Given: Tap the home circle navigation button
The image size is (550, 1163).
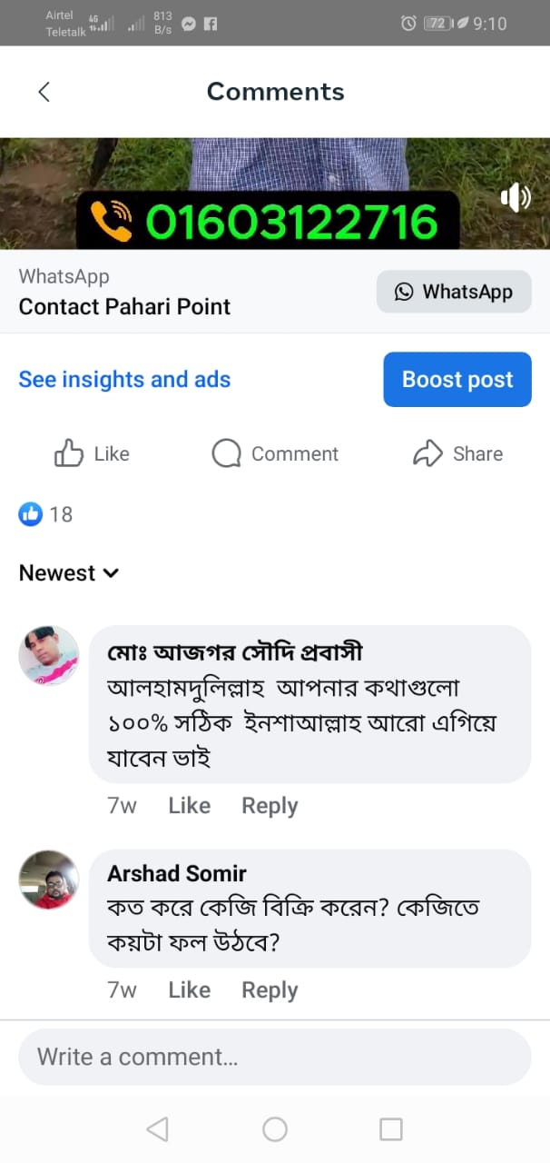Looking at the screenshot, I should tap(275, 1128).
